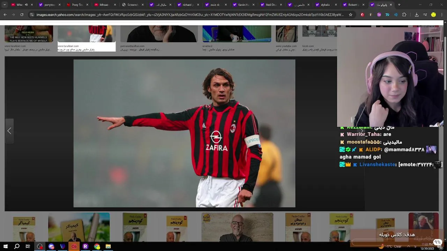Switch to the ponytown Yahoo tab

point(50,5)
